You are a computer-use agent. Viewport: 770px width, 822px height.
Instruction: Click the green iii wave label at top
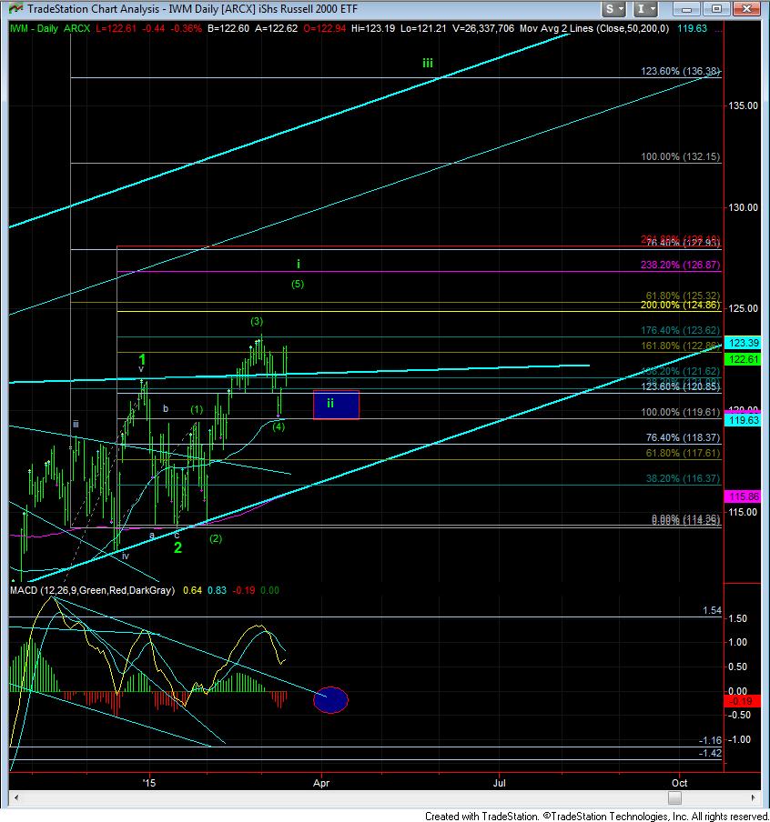(x=428, y=64)
